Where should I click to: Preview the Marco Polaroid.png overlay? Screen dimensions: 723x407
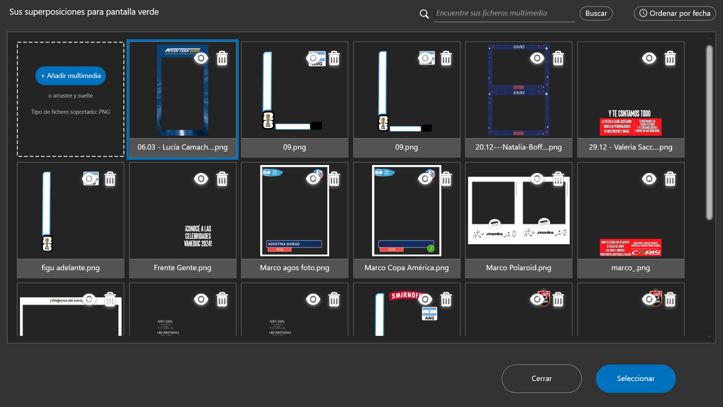coord(537,179)
